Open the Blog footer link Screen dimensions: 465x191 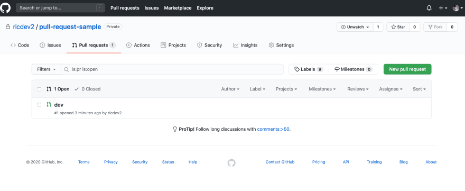(404, 162)
